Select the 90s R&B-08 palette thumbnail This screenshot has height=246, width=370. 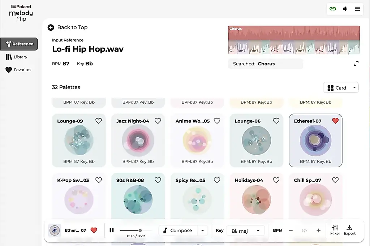pyautogui.click(x=138, y=200)
